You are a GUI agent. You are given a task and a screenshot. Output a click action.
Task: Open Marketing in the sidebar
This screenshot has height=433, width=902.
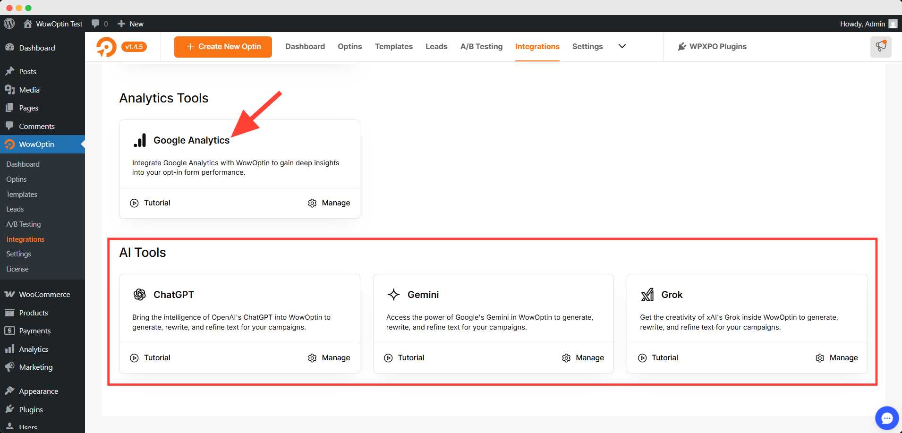43,367
